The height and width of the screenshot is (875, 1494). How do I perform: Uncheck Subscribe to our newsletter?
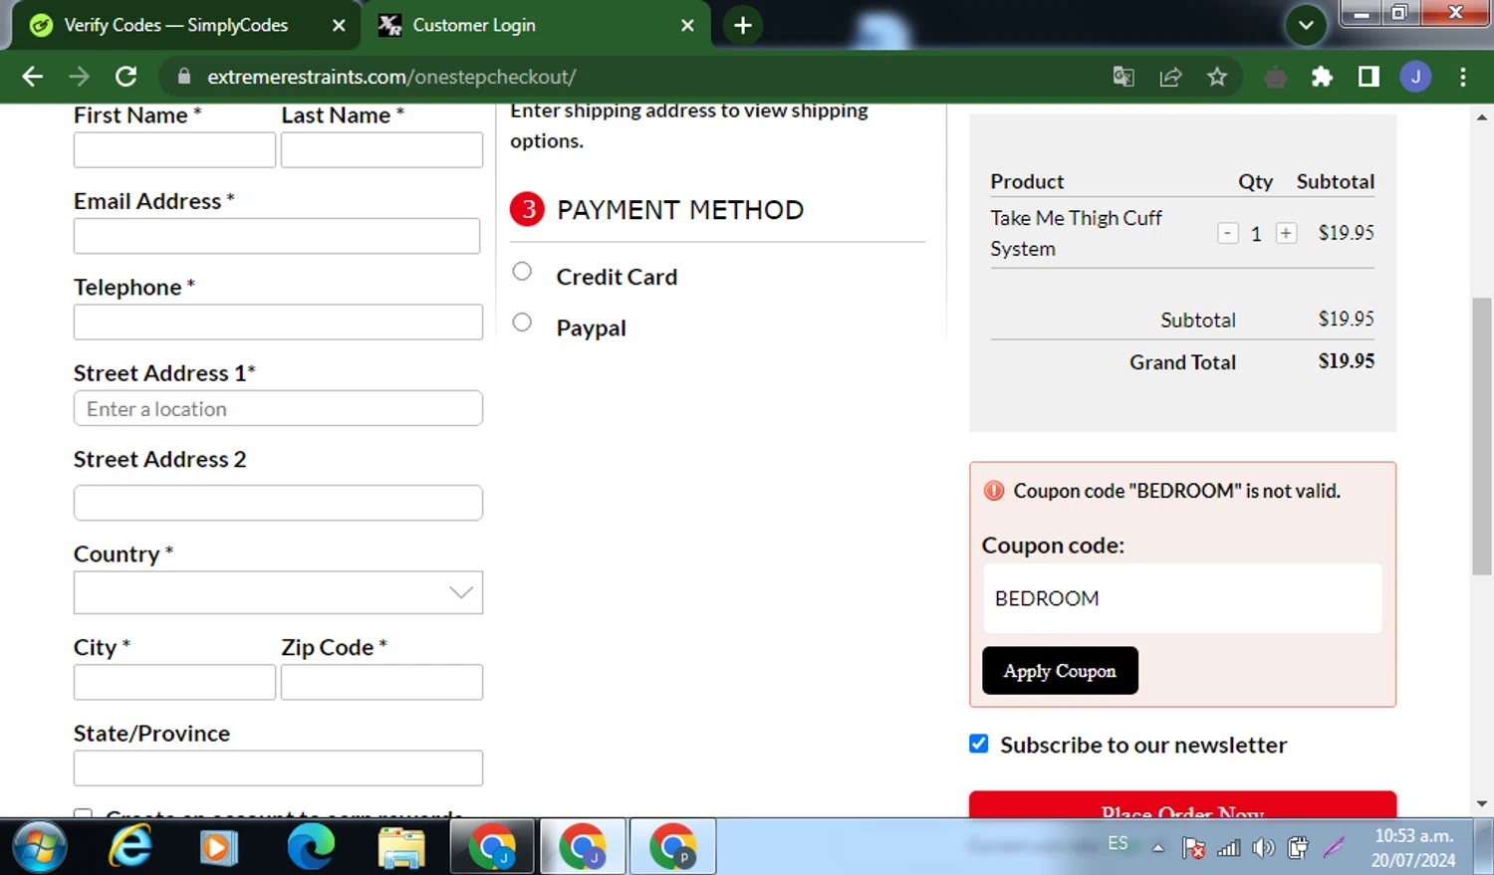pyautogui.click(x=979, y=744)
